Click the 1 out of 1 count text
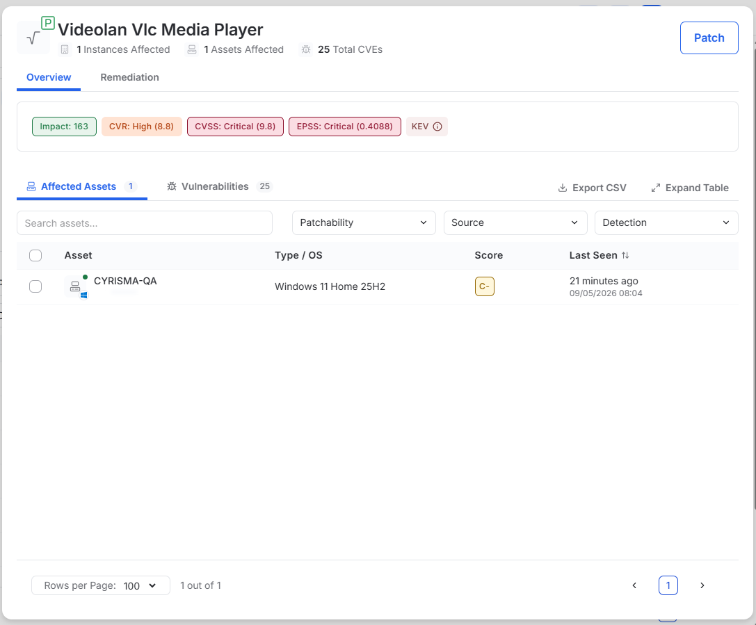Viewport: 756px width, 625px height. coord(200,585)
